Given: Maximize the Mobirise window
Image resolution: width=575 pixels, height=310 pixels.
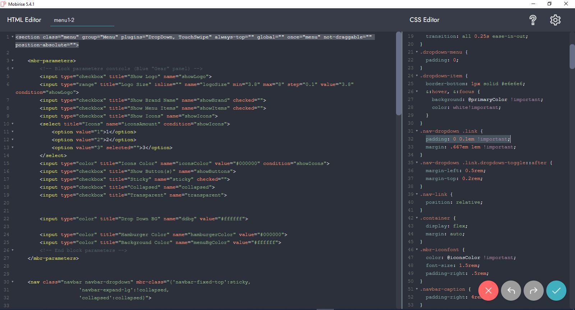Looking at the screenshot, I should [549, 4].
